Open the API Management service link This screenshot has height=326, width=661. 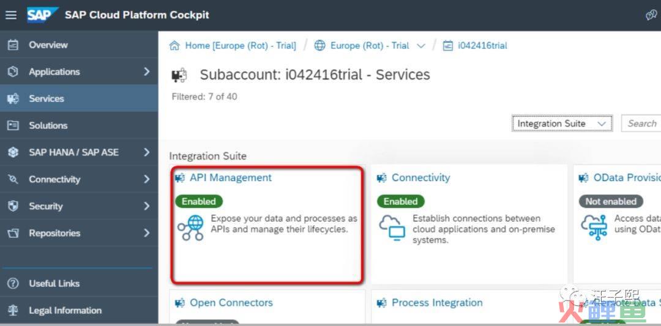click(230, 178)
